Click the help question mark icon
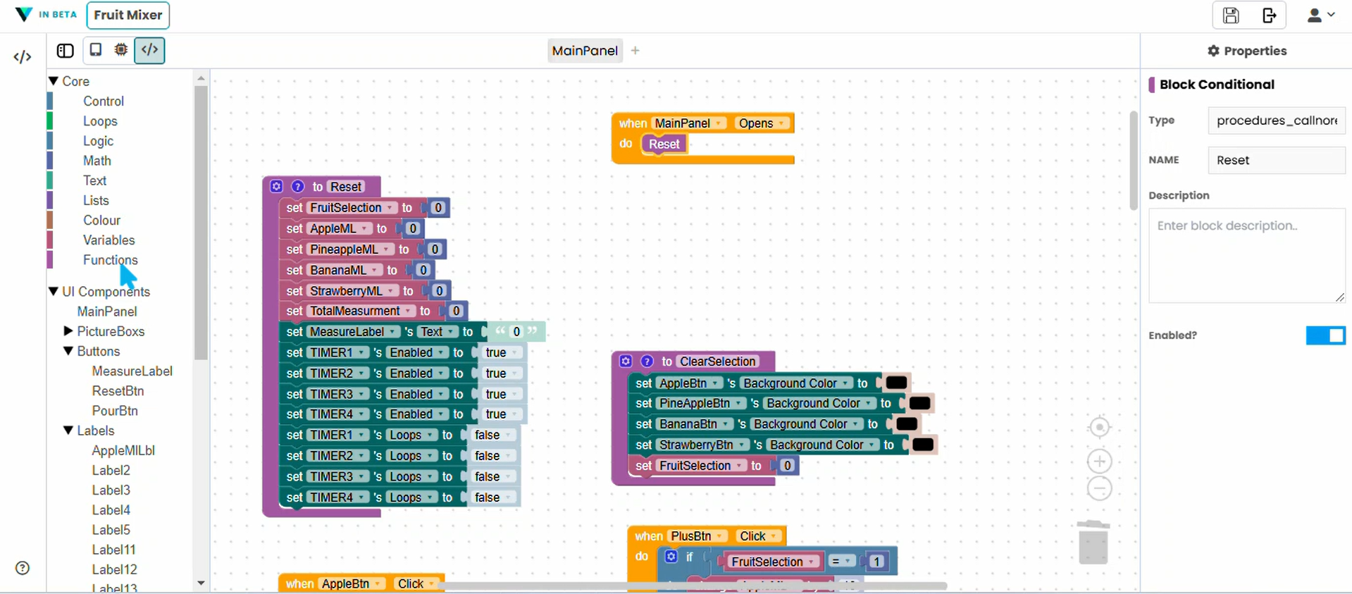 point(23,568)
